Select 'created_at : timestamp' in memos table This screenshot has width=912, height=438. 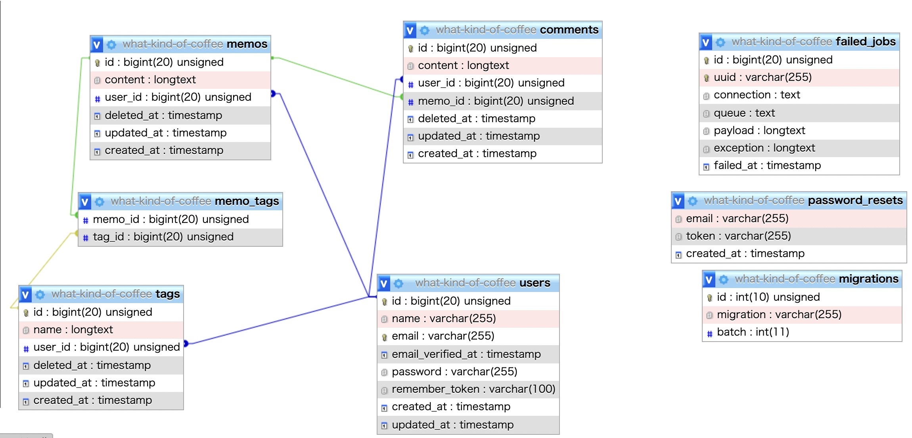(x=180, y=151)
